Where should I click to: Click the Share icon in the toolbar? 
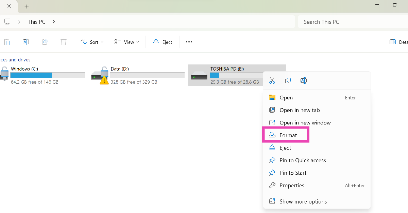pos(45,42)
